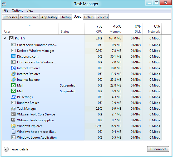Screen dimensions: 173x157
Task: Click the Desktop Window Manager icon
Action: point(13,50)
